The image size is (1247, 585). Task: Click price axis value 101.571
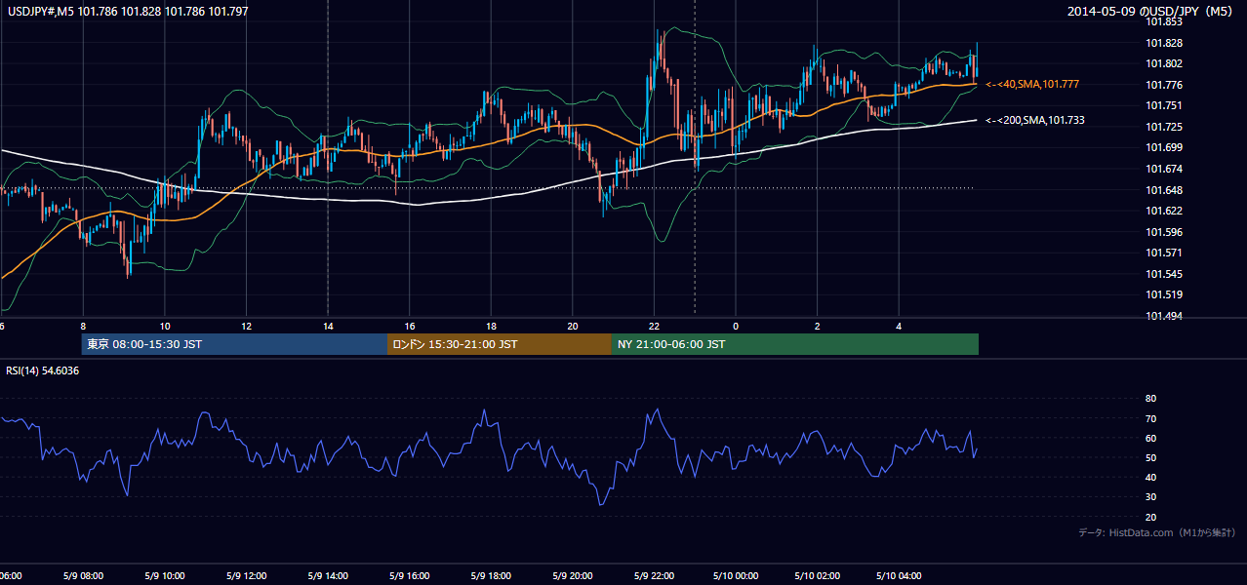1163,253
